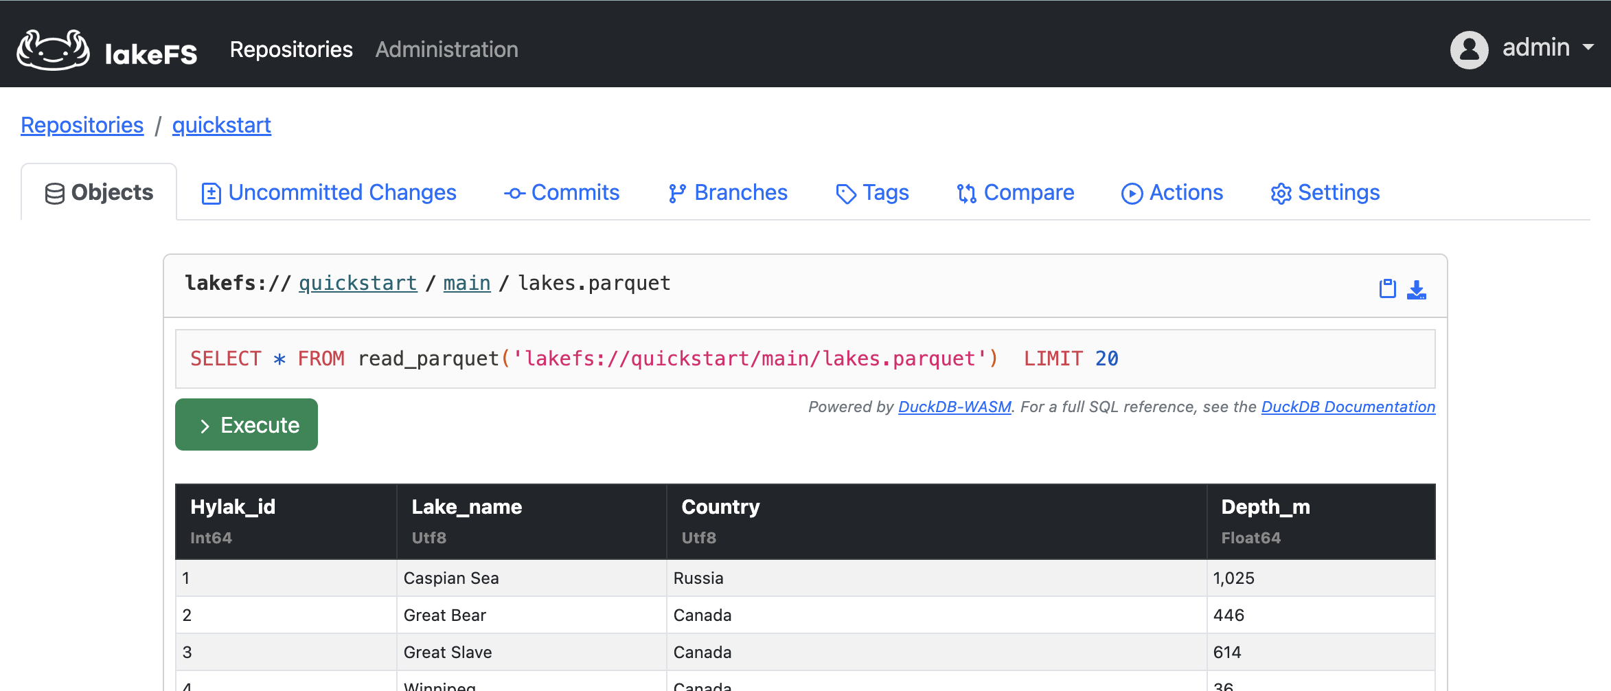
Task: Click the Tags label icon
Action: click(x=845, y=193)
